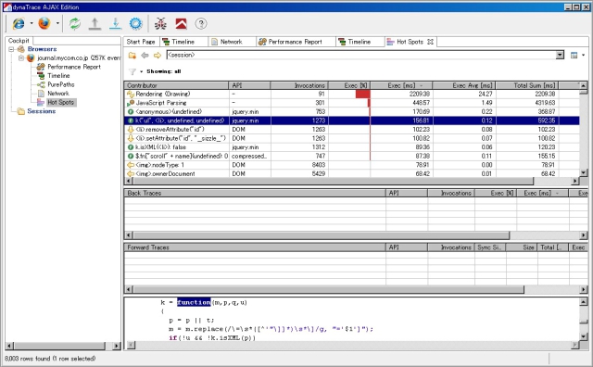Open the session combo box dropdown
The image size is (593, 367).
[560, 56]
